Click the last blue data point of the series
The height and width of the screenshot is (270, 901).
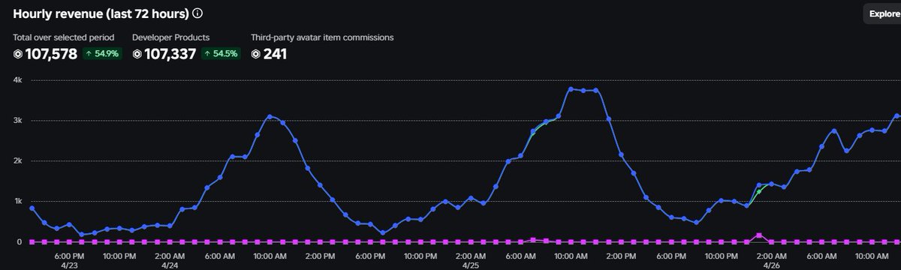pos(897,115)
